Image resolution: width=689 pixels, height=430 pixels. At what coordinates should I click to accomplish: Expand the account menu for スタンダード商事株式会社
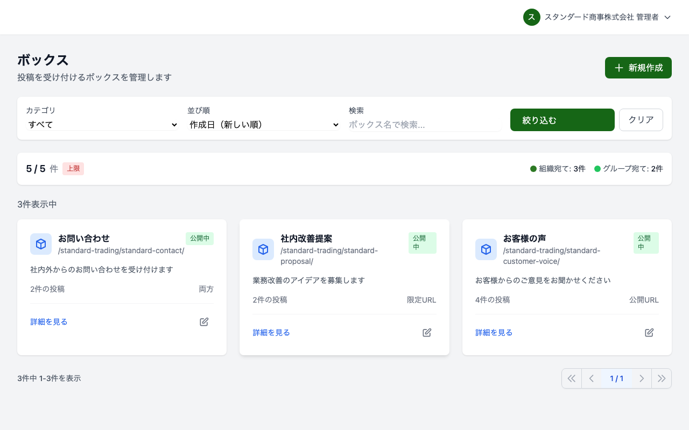tap(667, 17)
